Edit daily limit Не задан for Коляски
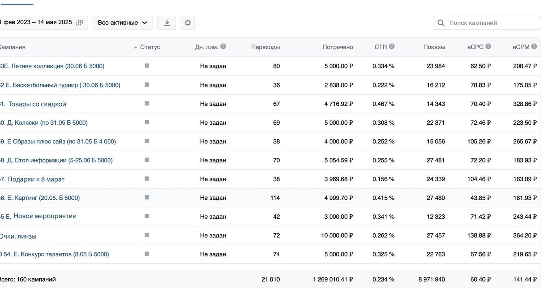The image size is (544, 288). tap(213, 123)
